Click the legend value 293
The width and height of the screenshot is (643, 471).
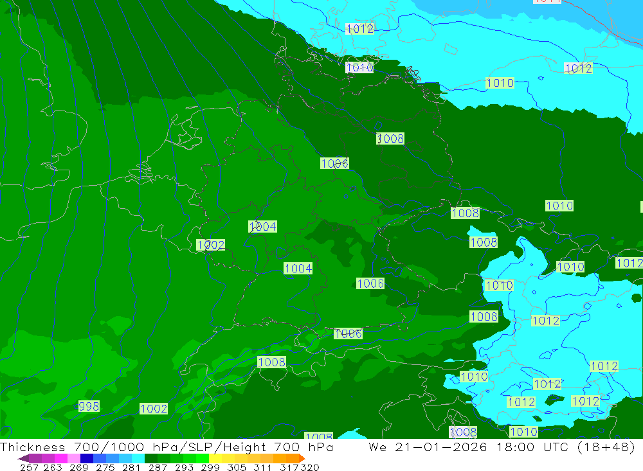tap(184, 467)
